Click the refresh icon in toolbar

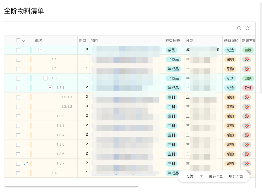[247, 28]
